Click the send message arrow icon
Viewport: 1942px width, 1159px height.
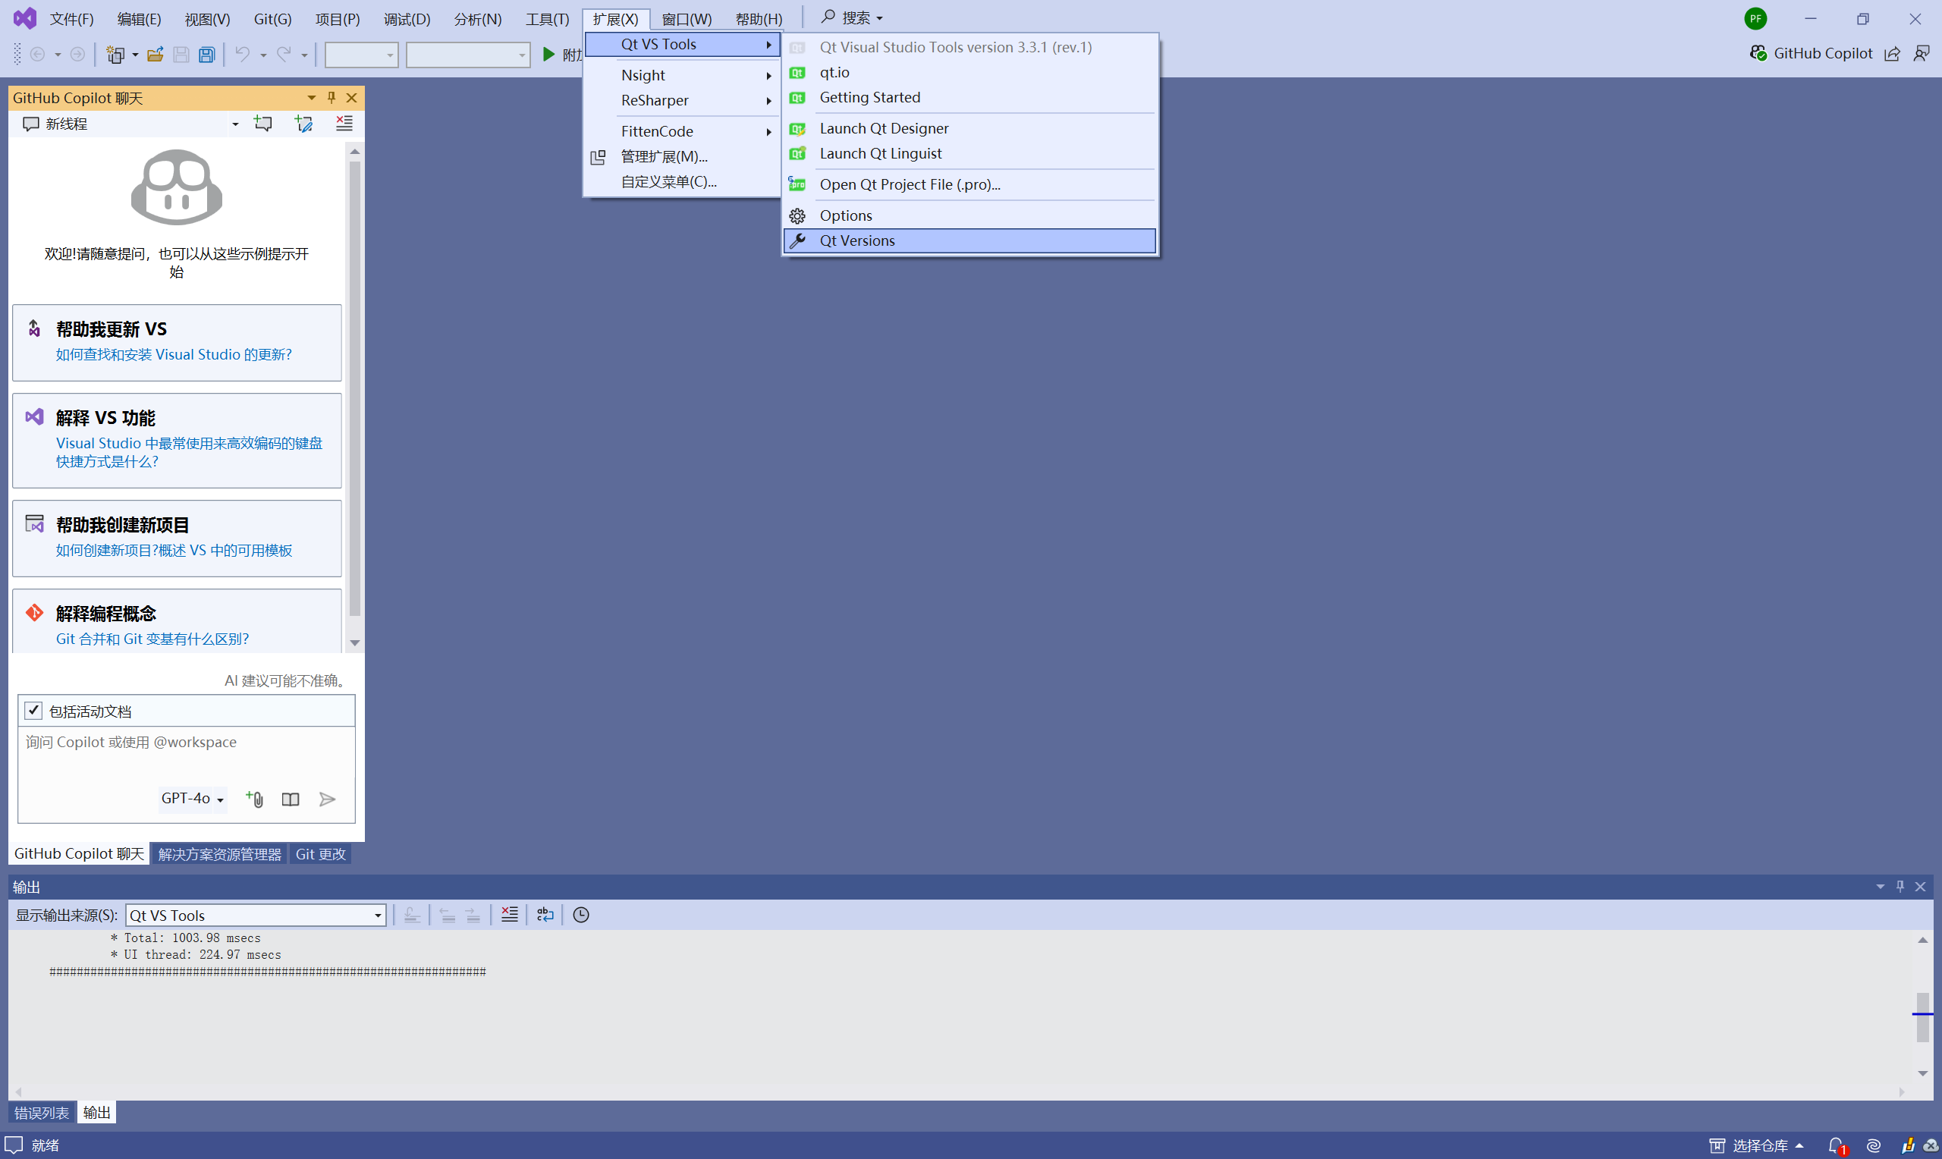click(x=328, y=799)
